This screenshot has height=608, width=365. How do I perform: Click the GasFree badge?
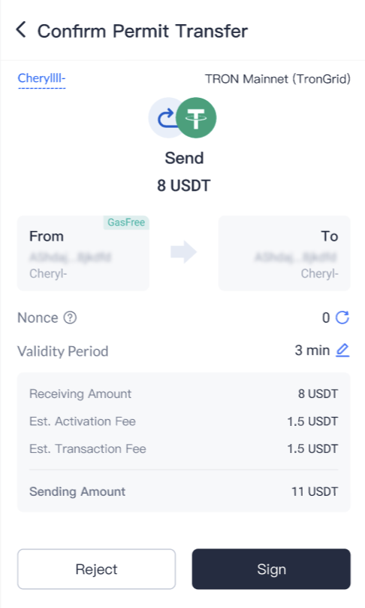tap(126, 223)
